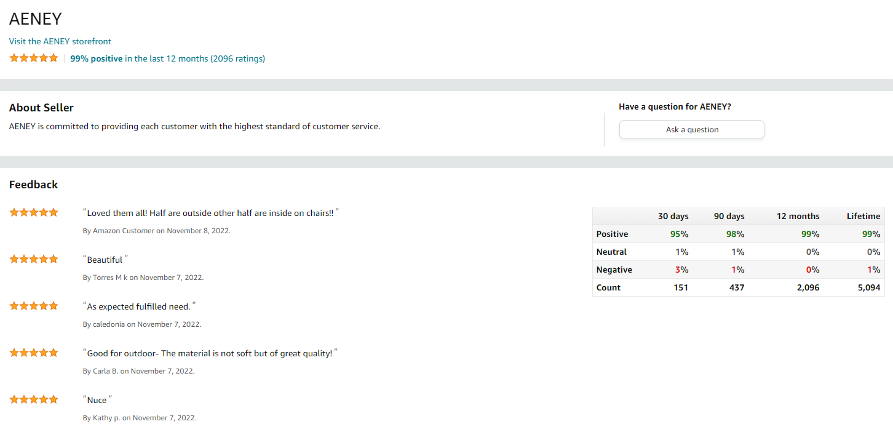Click the lifetime count value 5,094
The width and height of the screenshot is (893, 432).
(869, 287)
